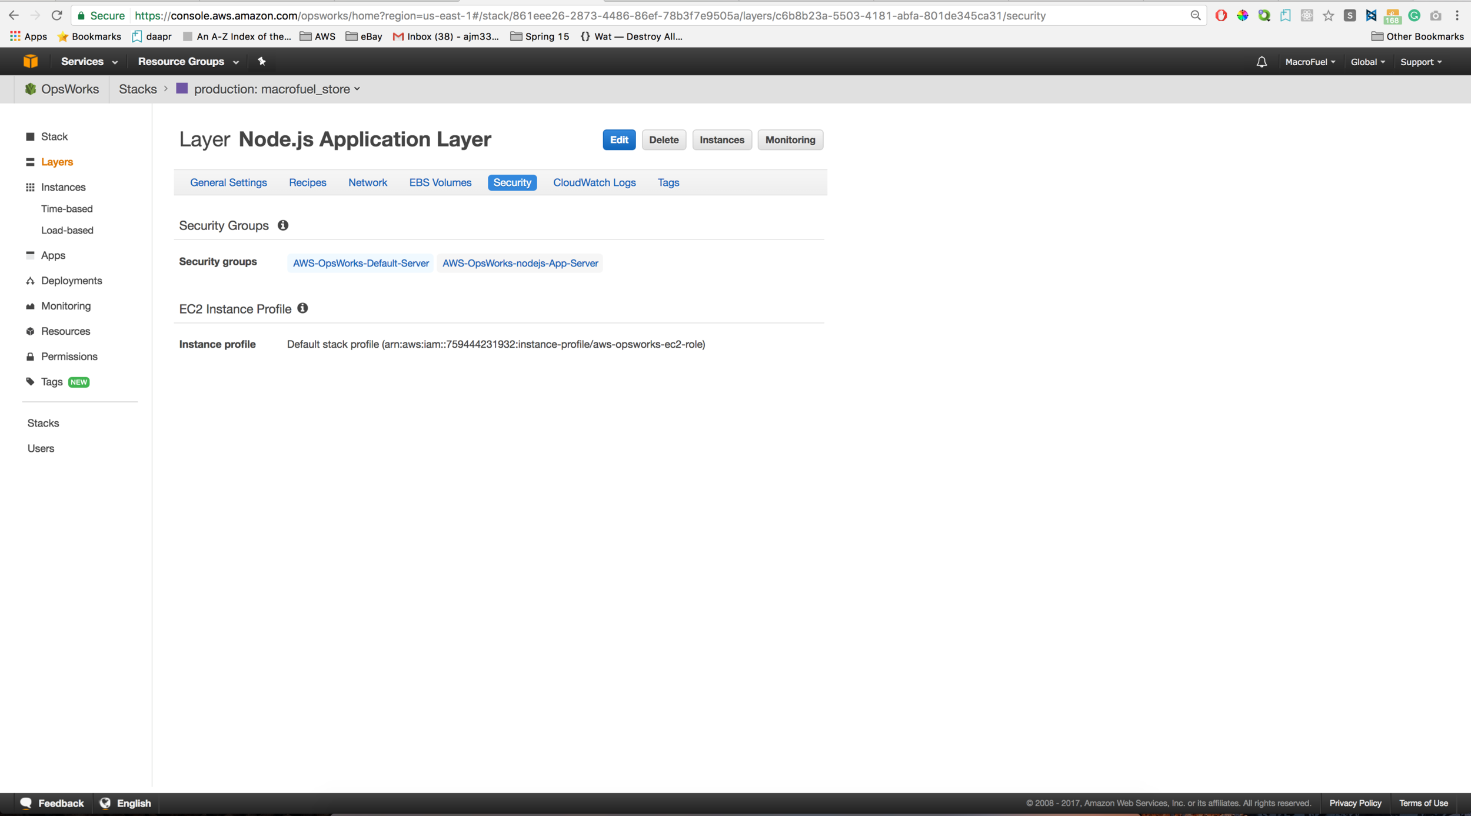
Task: Open the Resource Groups dropdown
Action: (x=188, y=61)
